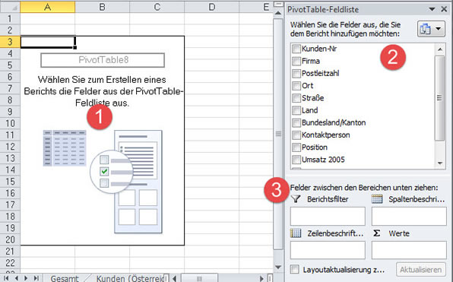This screenshot has width=453, height=282.
Task: Click the horizontal scroll-right arrow
Action: tap(261, 278)
